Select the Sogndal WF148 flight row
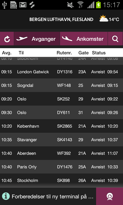The height and width of the screenshot is (205, 123). [x=61, y=85]
